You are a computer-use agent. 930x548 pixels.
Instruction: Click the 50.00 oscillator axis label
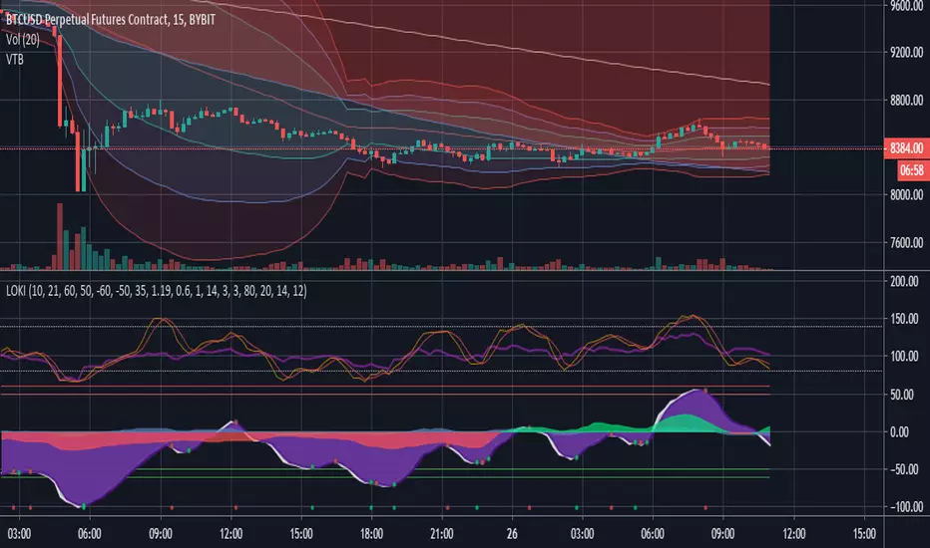coord(902,395)
